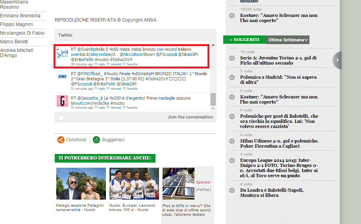Click the Condividi share link text
Screen dimensions: 361x224
pos(76,140)
